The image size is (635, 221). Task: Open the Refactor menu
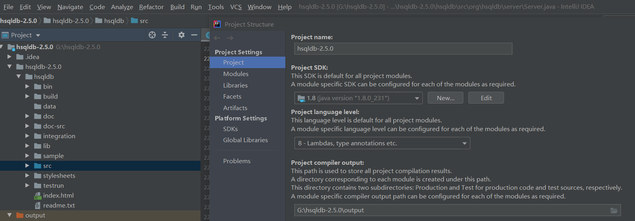pyautogui.click(x=151, y=7)
